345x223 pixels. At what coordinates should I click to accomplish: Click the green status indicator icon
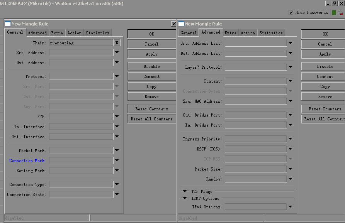click(334, 13)
